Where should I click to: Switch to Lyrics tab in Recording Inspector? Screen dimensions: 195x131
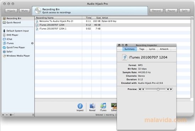pyautogui.click(x=152, y=49)
